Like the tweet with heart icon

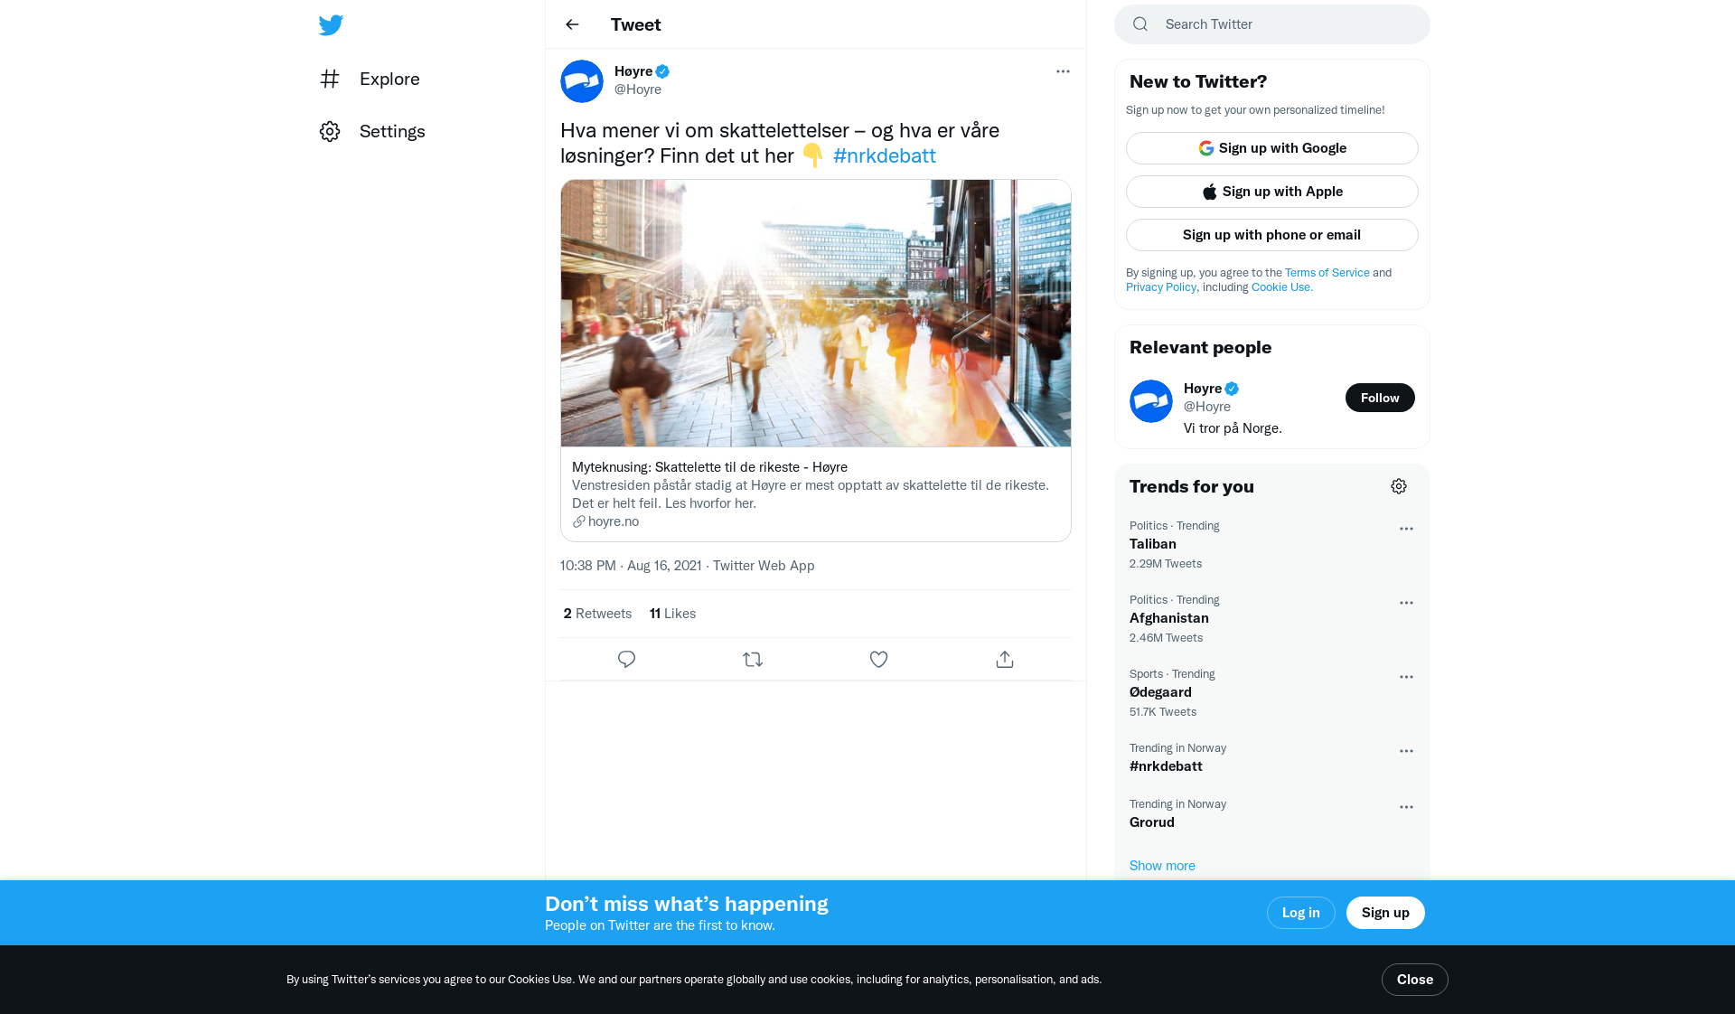[878, 660]
